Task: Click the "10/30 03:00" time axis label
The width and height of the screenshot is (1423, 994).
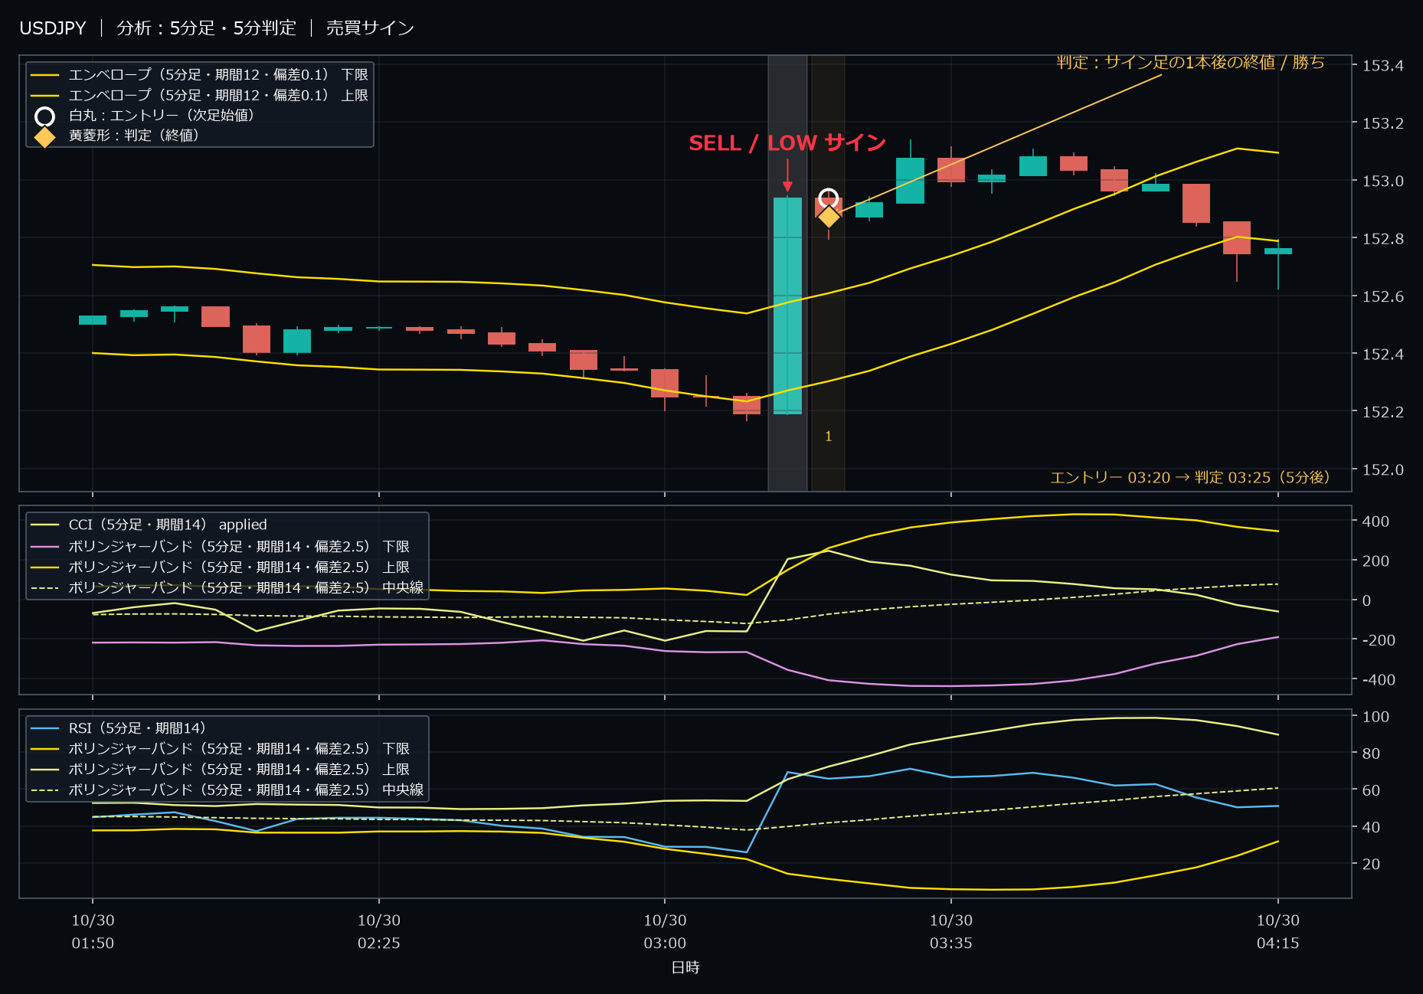Action: tap(665, 931)
